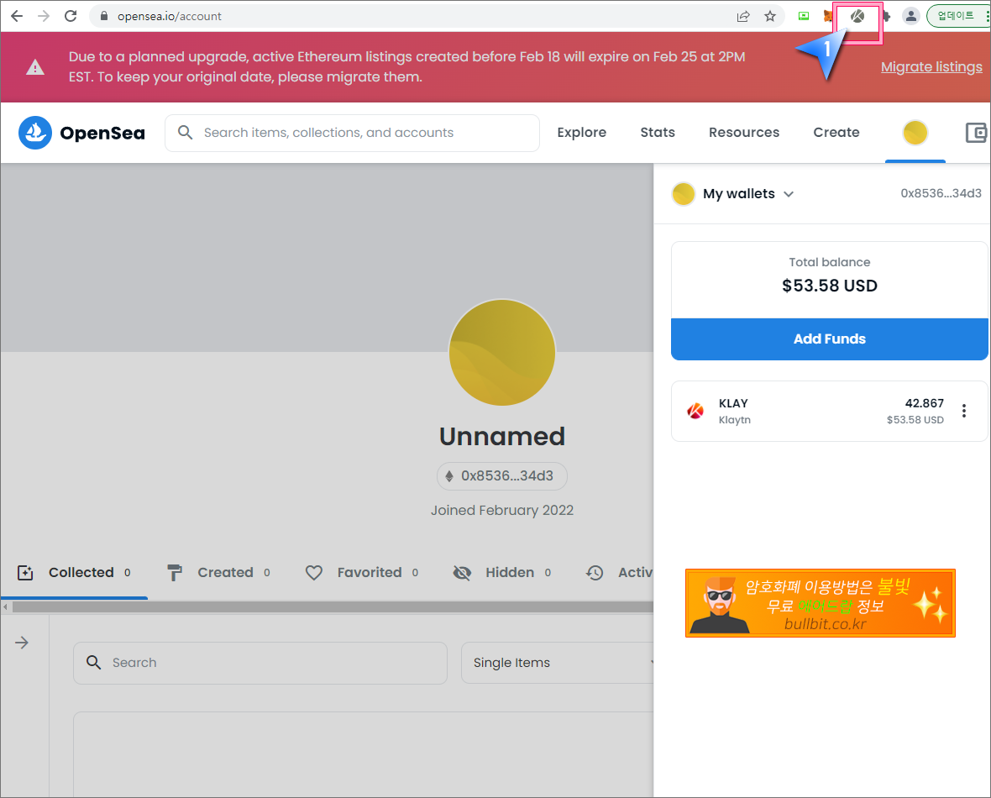Open the extensions puzzle icon
The image size is (991, 798).
(886, 16)
